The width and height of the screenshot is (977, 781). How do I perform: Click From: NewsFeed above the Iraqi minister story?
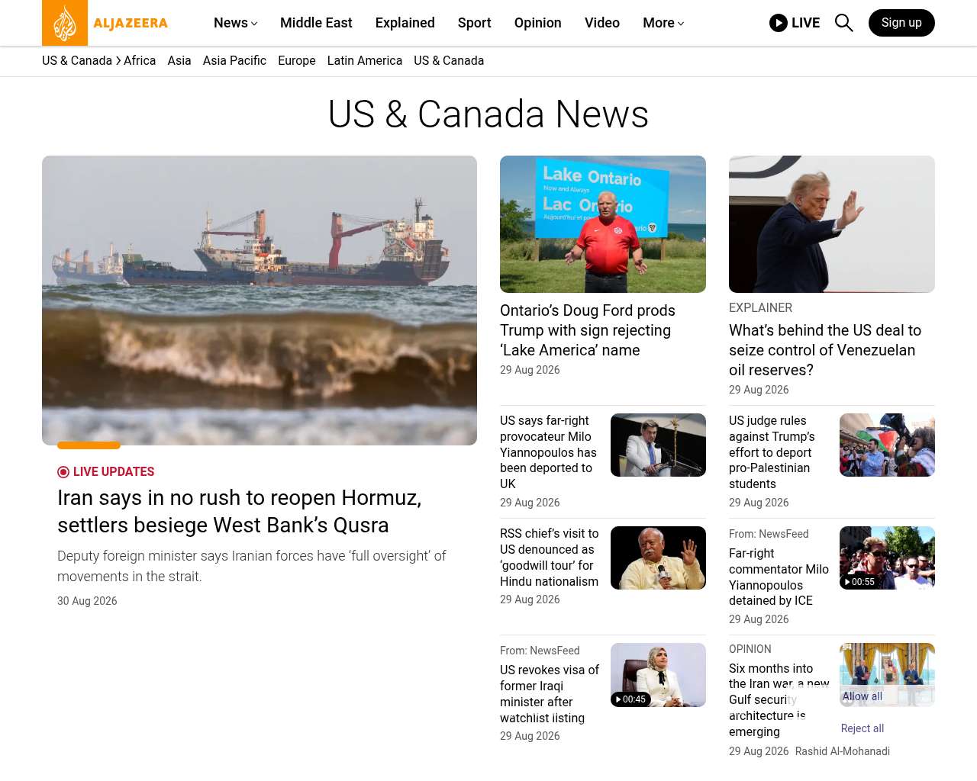tap(540, 651)
